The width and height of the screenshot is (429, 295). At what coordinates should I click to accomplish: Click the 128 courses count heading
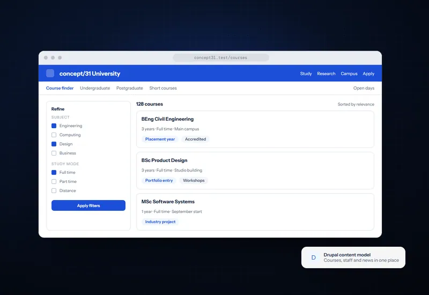150,104
